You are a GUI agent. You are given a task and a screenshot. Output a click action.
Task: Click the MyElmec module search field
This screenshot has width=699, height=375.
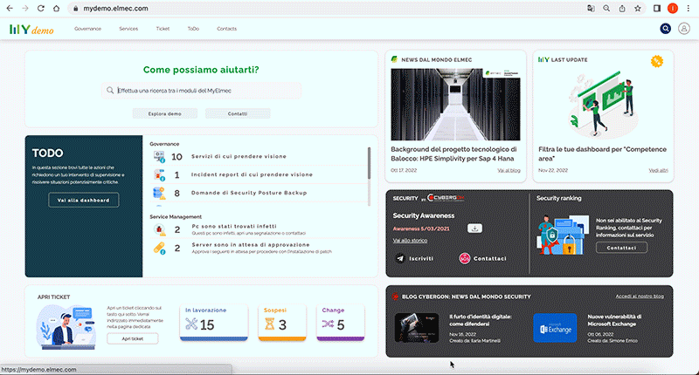point(205,91)
